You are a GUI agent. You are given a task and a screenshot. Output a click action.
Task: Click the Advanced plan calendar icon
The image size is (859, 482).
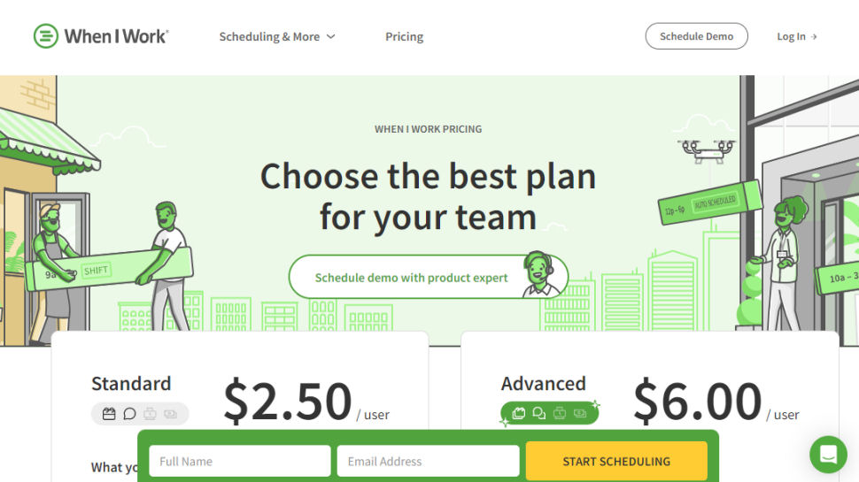(x=519, y=413)
